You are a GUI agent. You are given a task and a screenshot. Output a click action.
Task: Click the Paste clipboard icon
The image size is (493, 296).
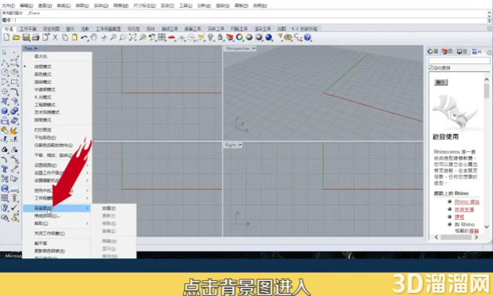[74, 38]
